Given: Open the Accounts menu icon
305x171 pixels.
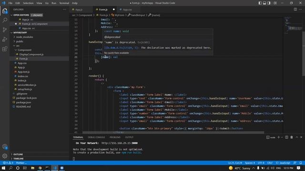Looking at the screenshot, I should 5,147.
